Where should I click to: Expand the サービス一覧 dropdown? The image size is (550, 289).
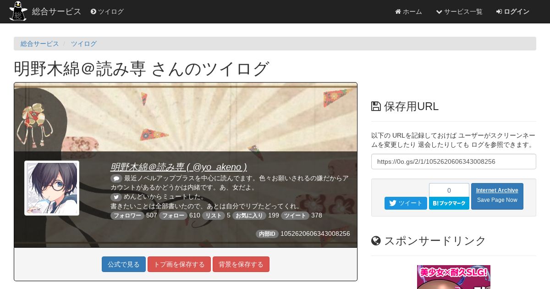[459, 11]
